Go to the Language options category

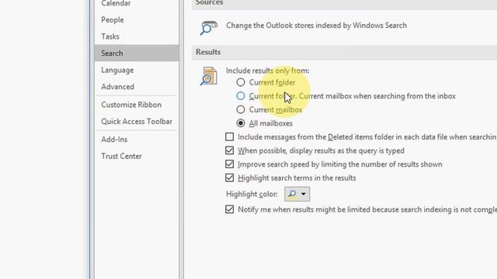(137, 70)
